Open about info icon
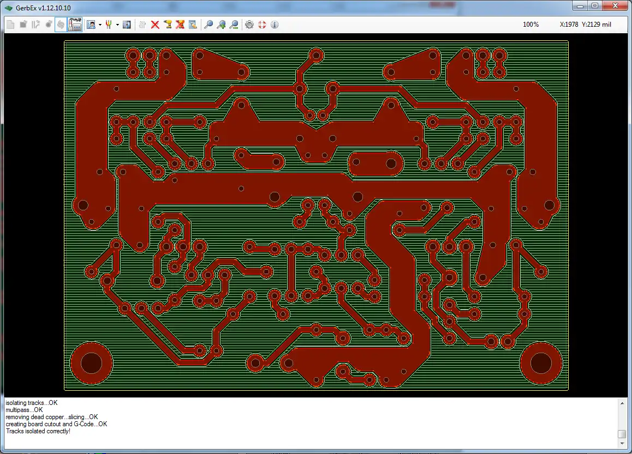632x454 pixels. tap(275, 25)
